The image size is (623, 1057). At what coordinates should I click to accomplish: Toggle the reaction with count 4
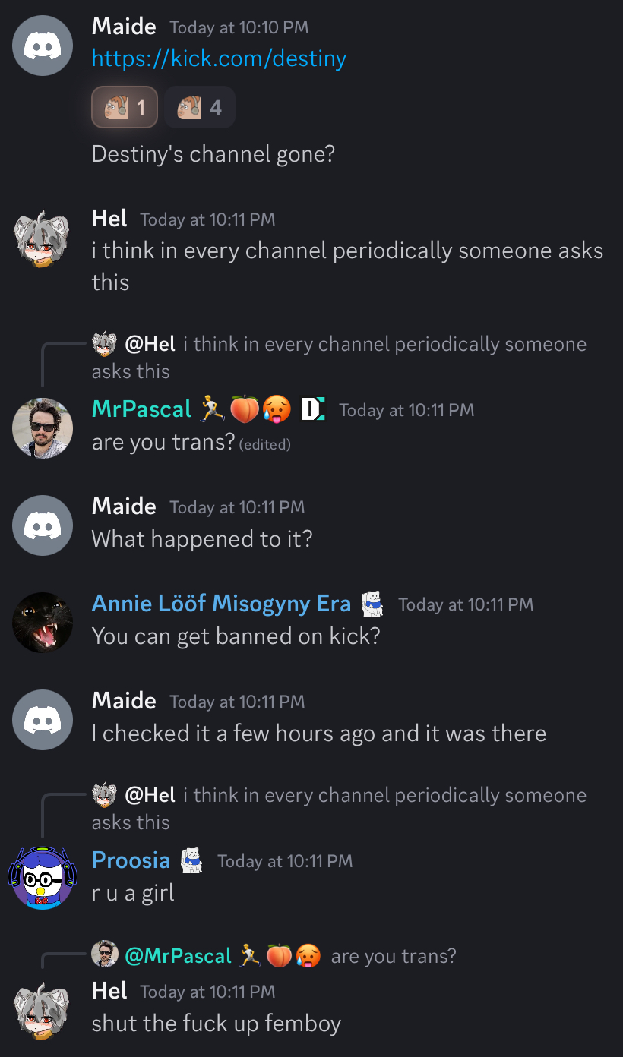coord(200,107)
